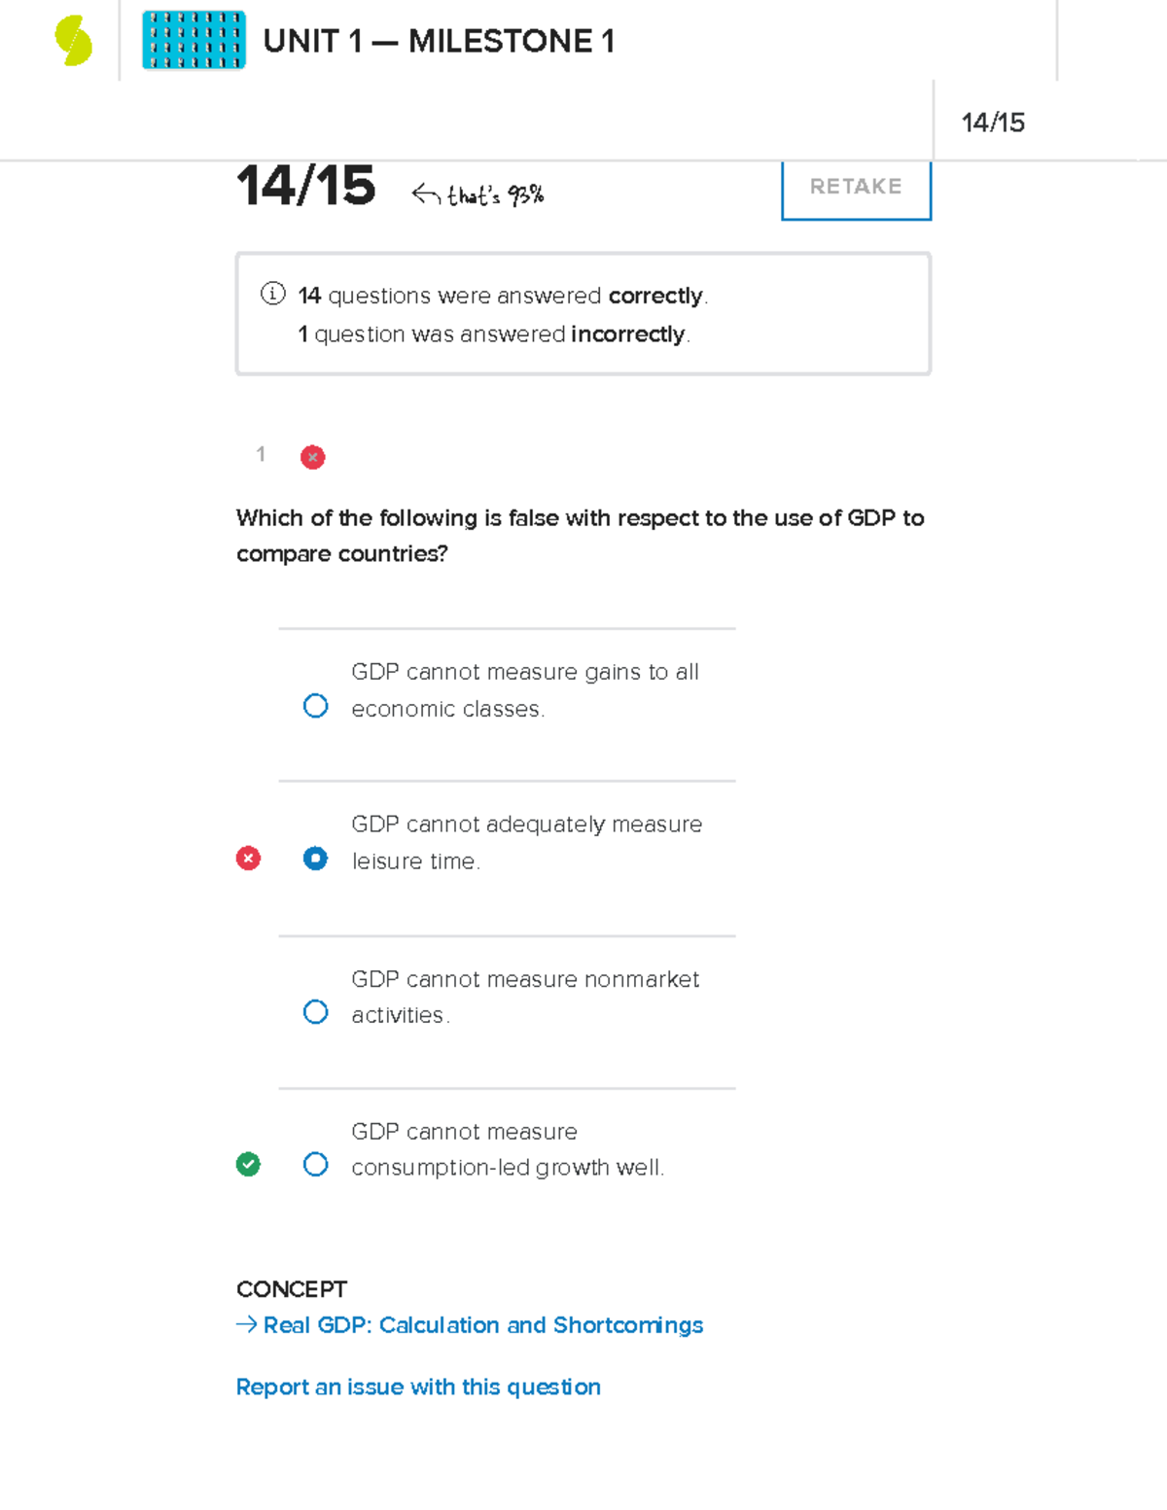Click the "GDP cannot measure nonmarket activities" answer text
1167x1510 pixels.
click(x=524, y=997)
